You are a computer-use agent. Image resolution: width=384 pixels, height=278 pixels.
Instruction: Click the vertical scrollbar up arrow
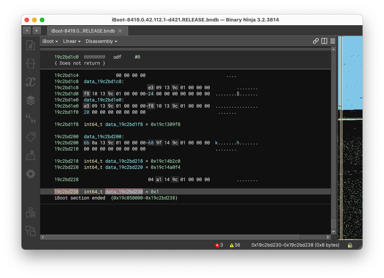click(333, 49)
